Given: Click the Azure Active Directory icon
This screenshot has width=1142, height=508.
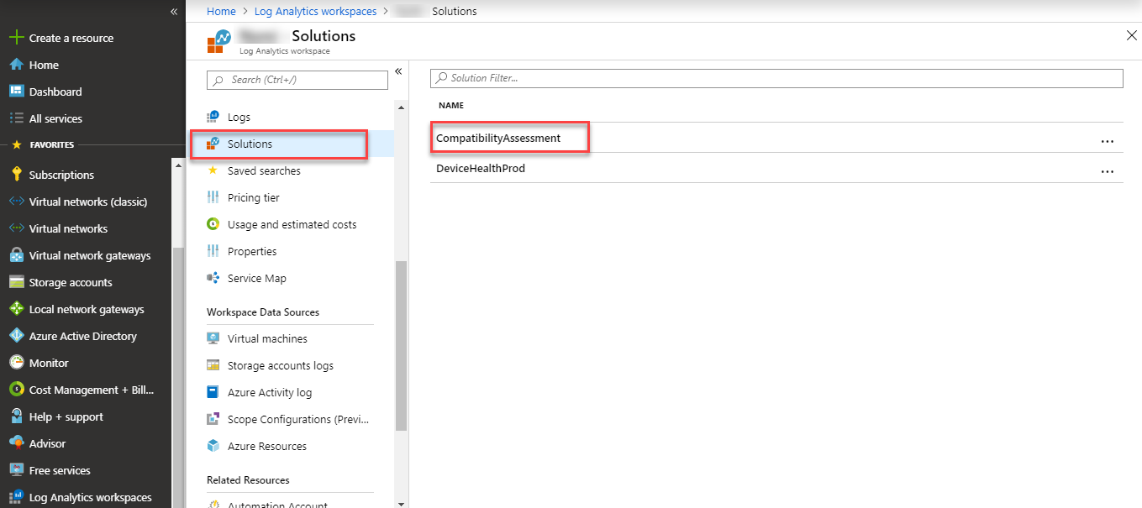Looking at the screenshot, I should pyautogui.click(x=16, y=336).
